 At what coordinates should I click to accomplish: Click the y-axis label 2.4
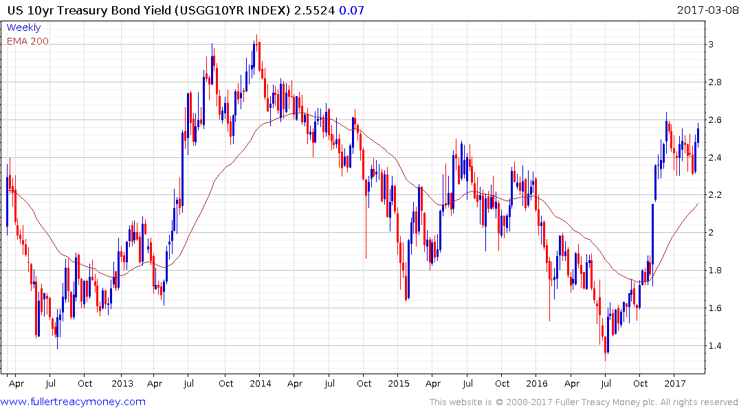(715, 157)
